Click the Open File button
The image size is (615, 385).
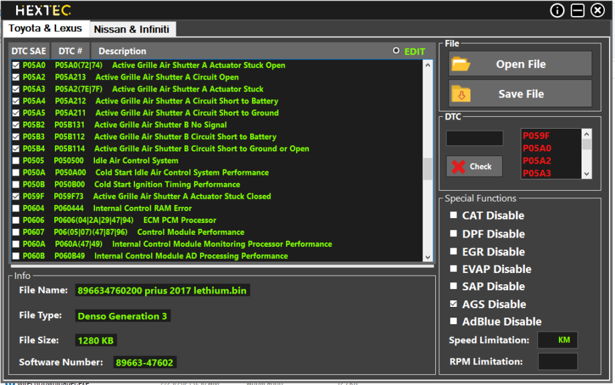tap(521, 64)
